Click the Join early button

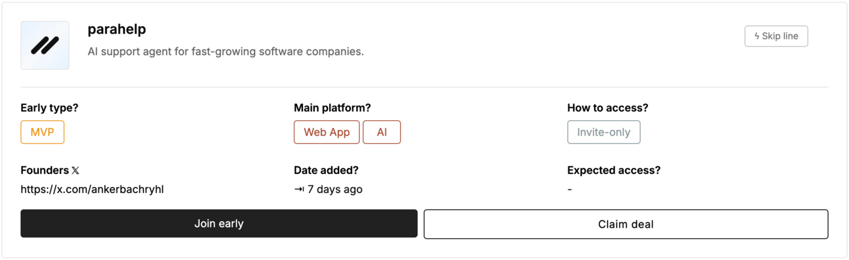click(x=219, y=224)
